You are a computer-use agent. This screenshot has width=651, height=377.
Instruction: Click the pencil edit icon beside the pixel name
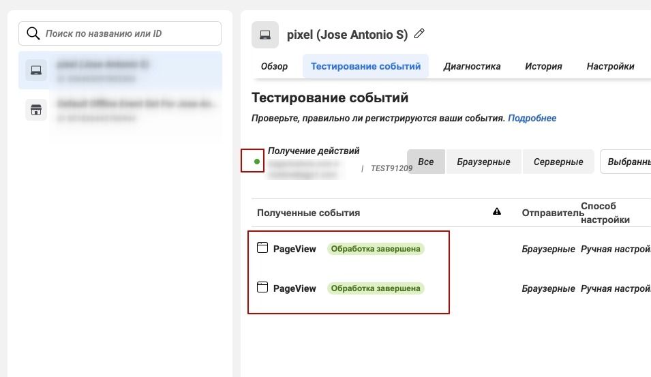(x=420, y=34)
